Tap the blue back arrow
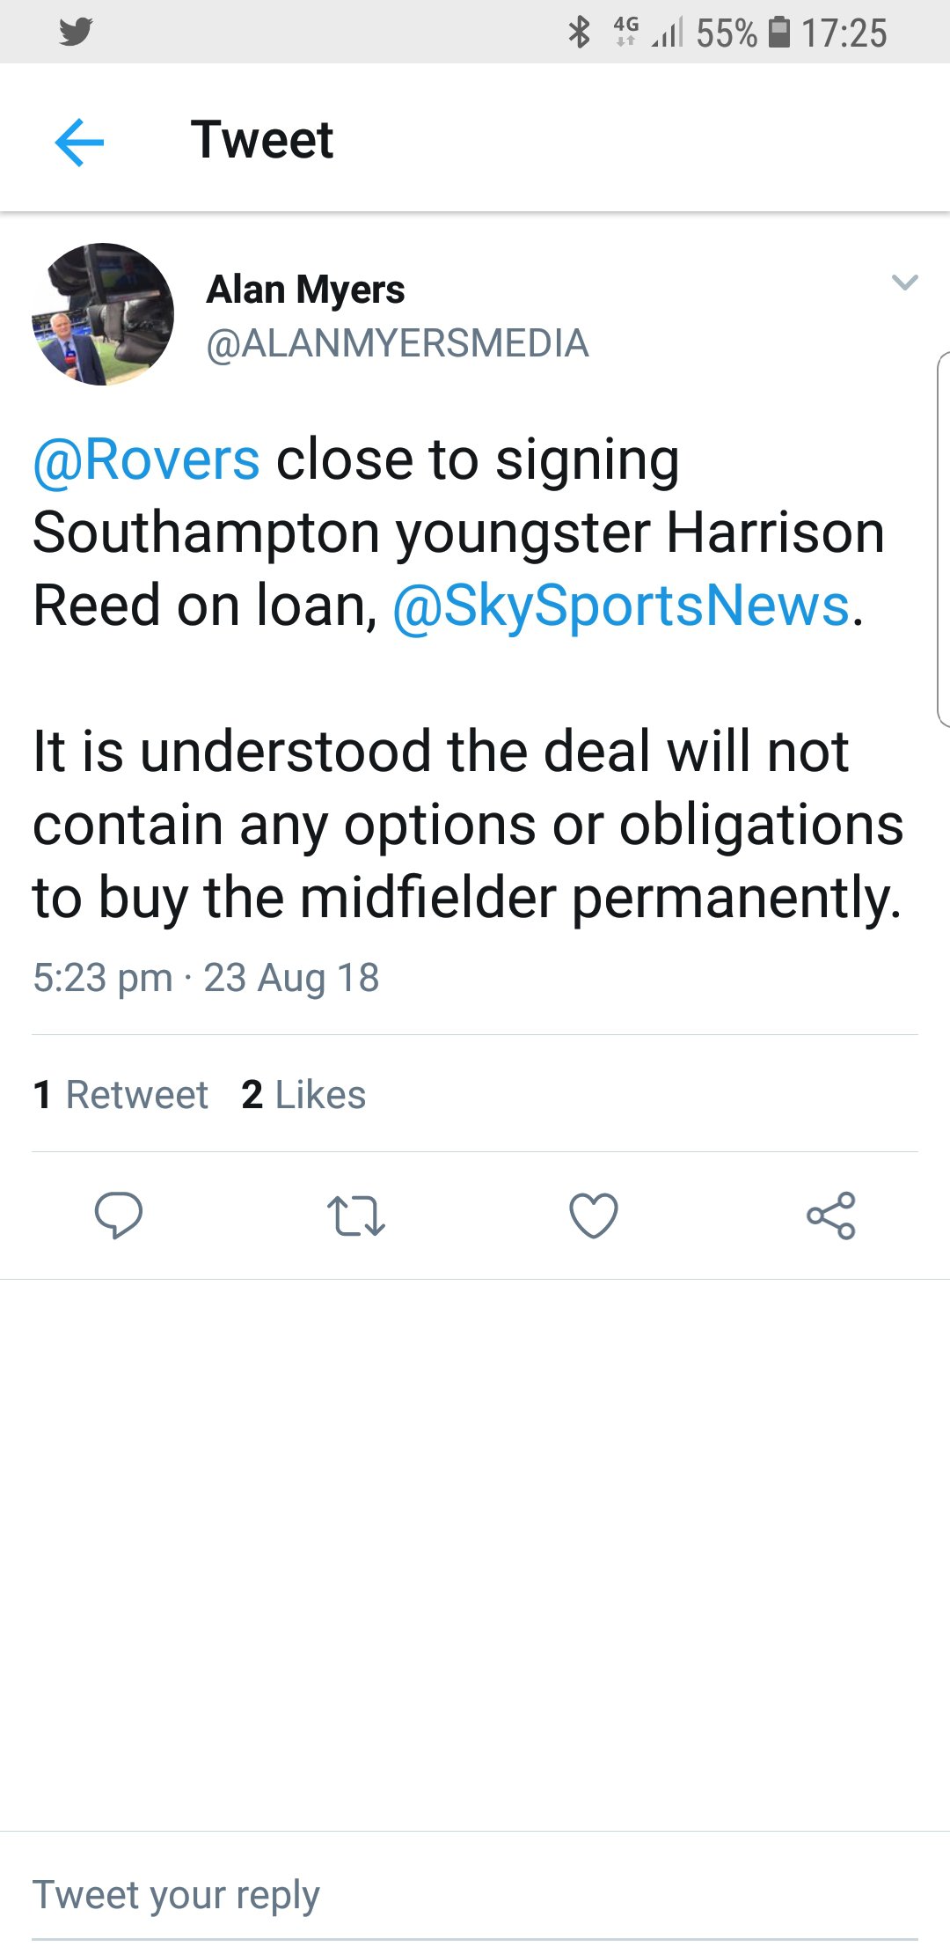 (79, 142)
